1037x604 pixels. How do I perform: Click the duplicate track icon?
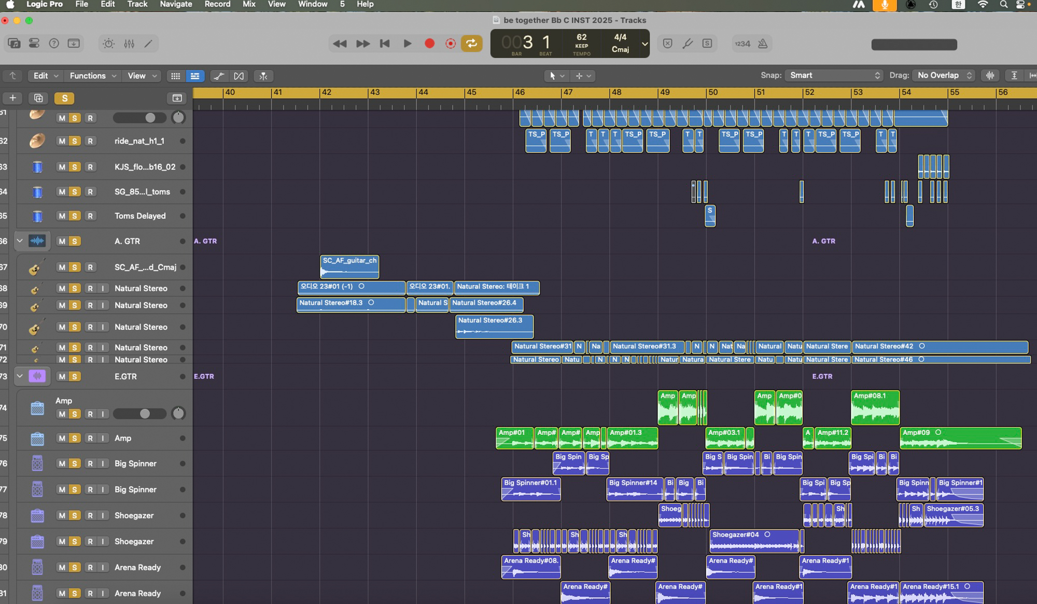[x=38, y=98]
